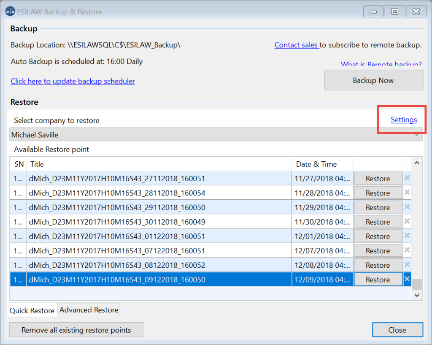The image size is (432, 345).
Task: Click the date cell 11/27/2018 04:...
Action: pyautogui.click(x=322, y=179)
